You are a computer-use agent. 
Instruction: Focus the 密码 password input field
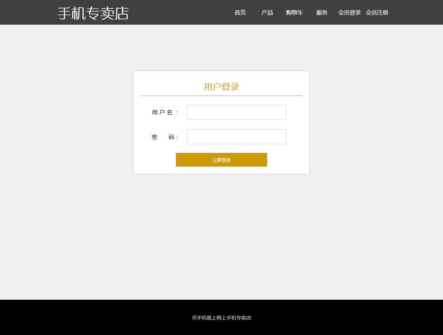pyautogui.click(x=236, y=137)
